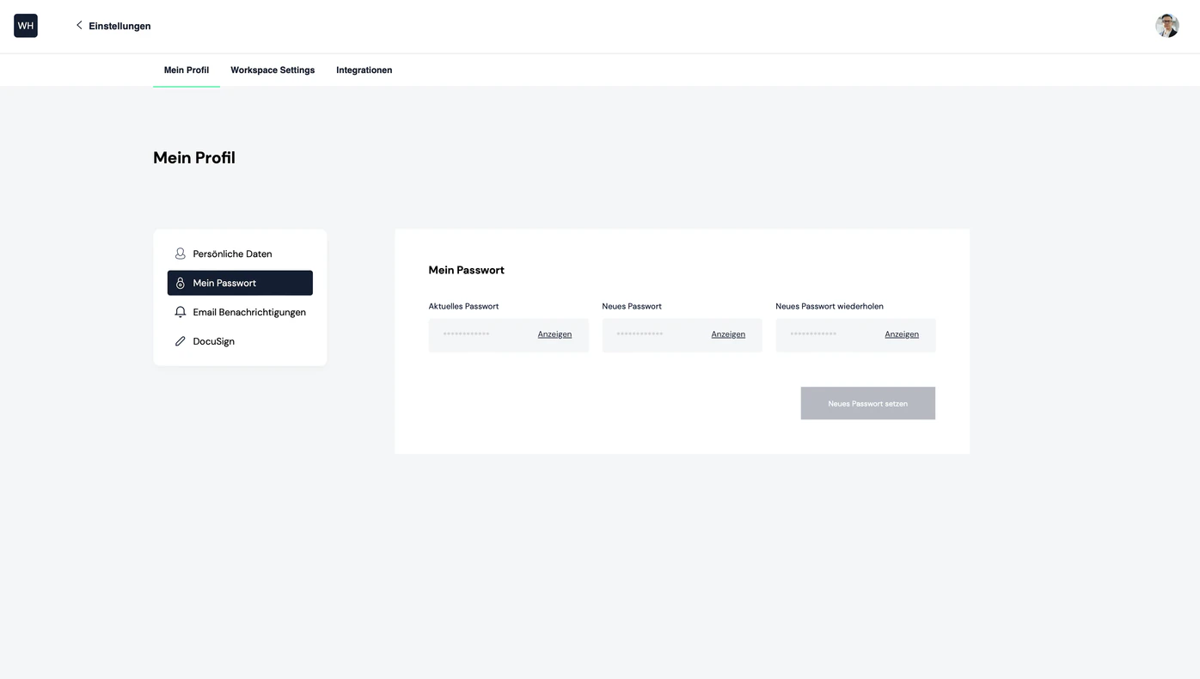Show the repeated new password via Anzeigen
The width and height of the screenshot is (1200, 679).
tap(902, 334)
